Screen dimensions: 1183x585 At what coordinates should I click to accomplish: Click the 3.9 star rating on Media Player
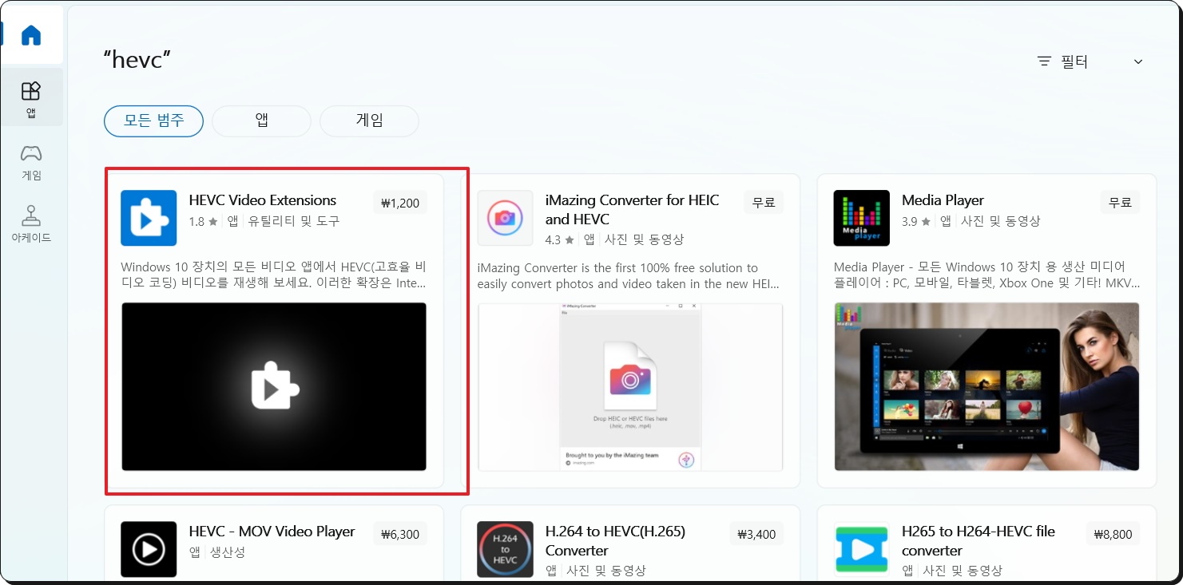pos(916,221)
